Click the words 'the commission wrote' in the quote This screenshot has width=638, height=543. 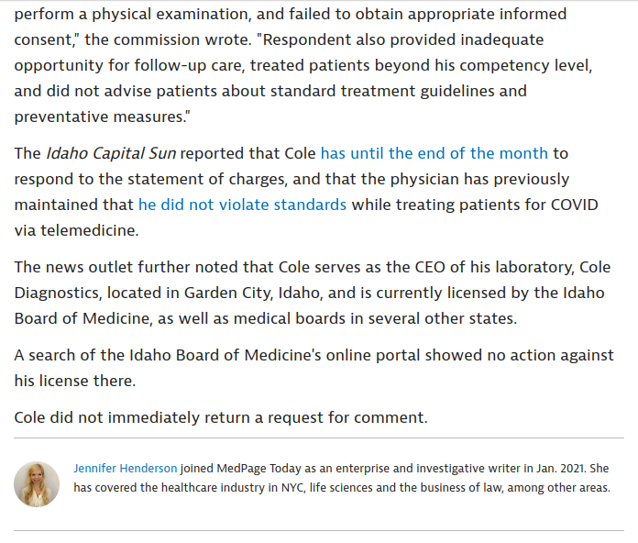[169, 39]
